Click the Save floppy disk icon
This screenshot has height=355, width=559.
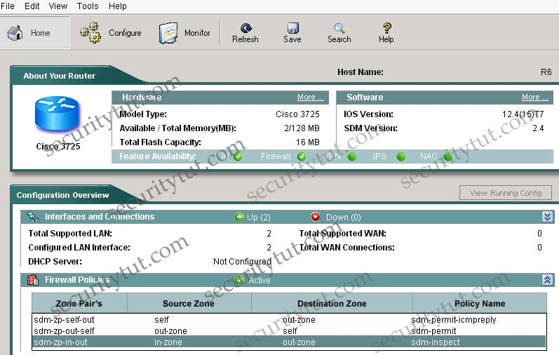[x=292, y=28]
